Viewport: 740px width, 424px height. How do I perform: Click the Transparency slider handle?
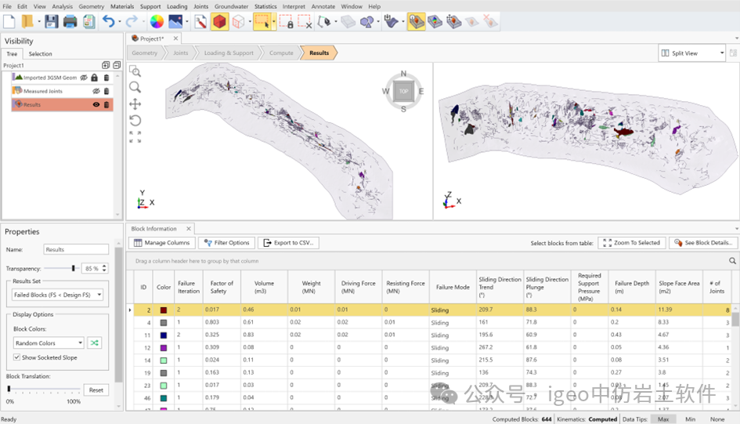click(74, 268)
